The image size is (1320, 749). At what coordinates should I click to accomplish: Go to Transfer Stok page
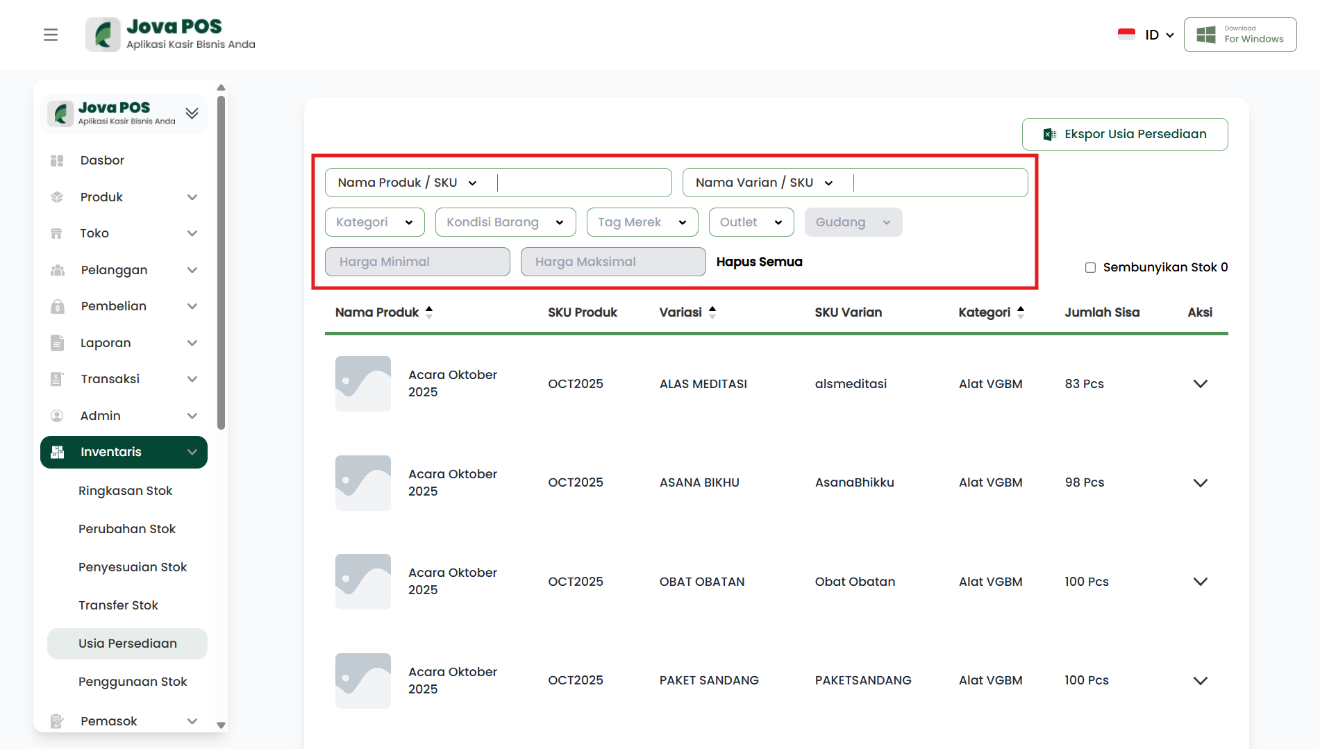click(x=118, y=605)
